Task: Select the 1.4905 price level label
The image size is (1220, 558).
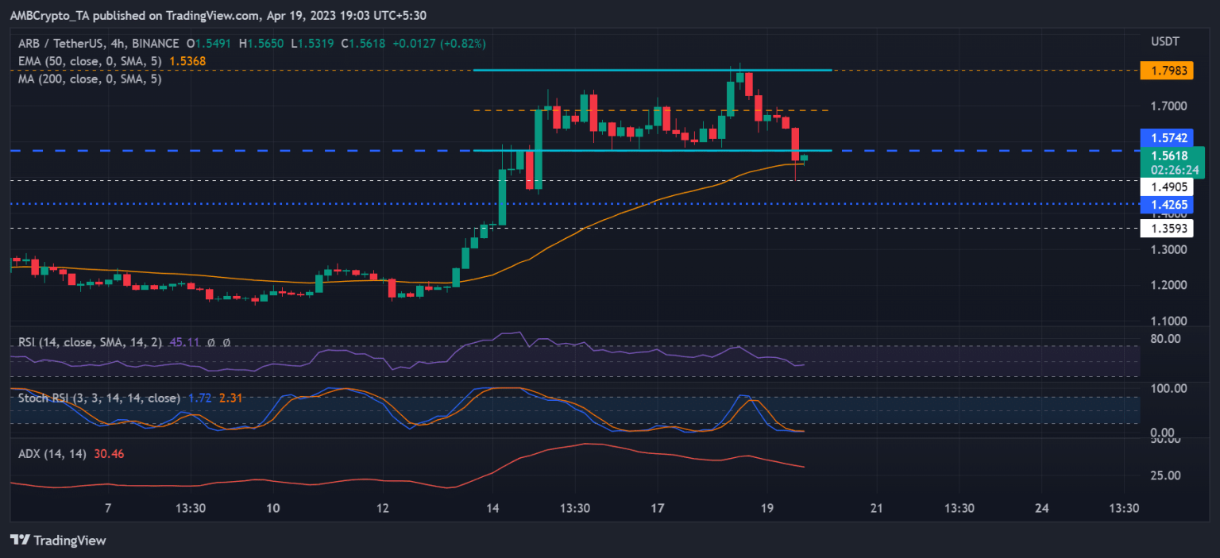Action: [x=1164, y=187]
